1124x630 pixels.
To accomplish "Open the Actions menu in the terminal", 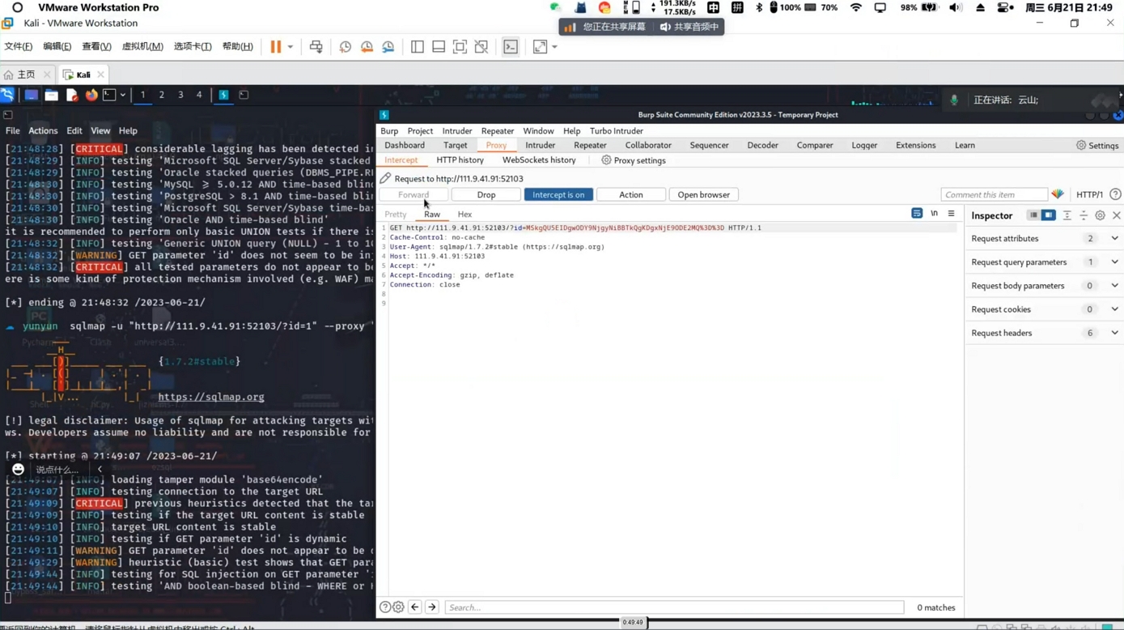I will pos(43,130).
